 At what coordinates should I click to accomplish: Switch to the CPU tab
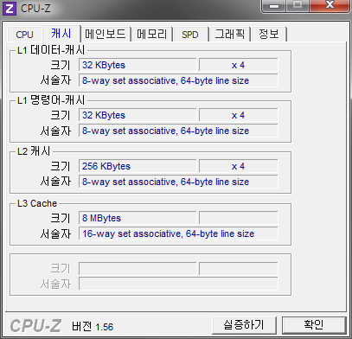[25, 35]
